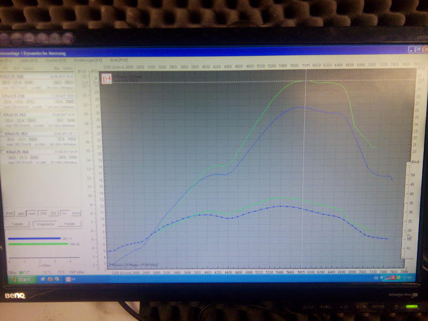Click the 1007 mBar pressure readout
This screenshot has width=428, height=321.
tap(77, 272)
